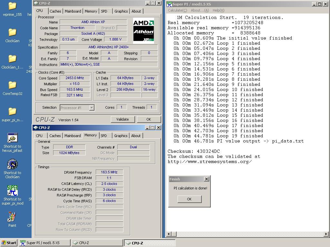Click the FSB:DRAM 1:1 field
Viewport: 330px width, 247px height.
pyautogui.click(x=109, y=178)
